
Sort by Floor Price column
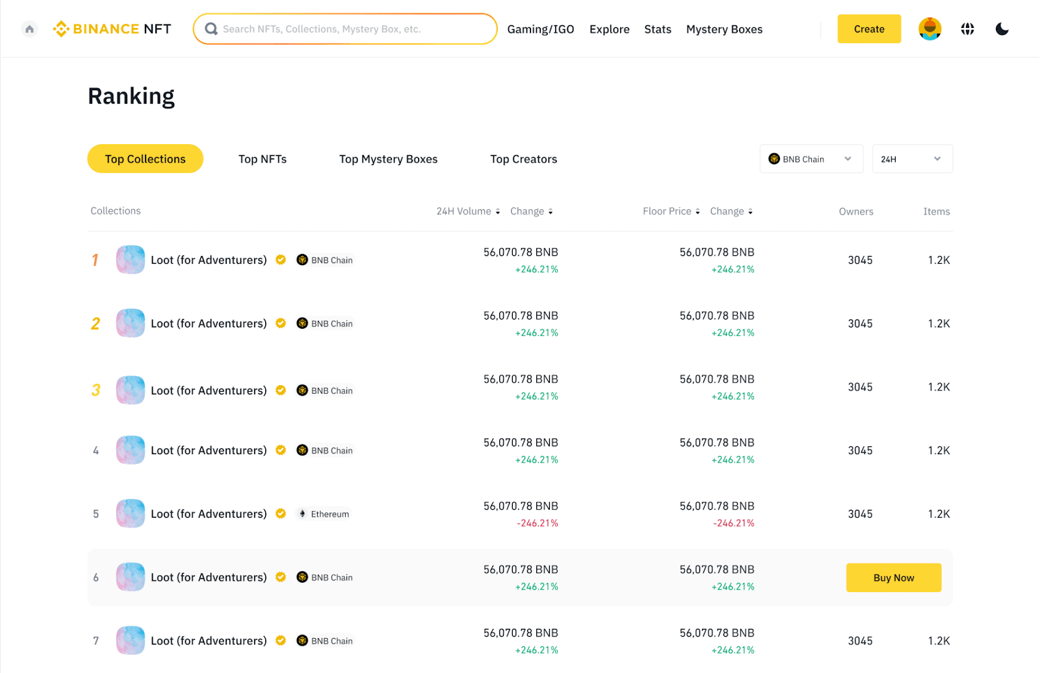[x=671, y=211]
